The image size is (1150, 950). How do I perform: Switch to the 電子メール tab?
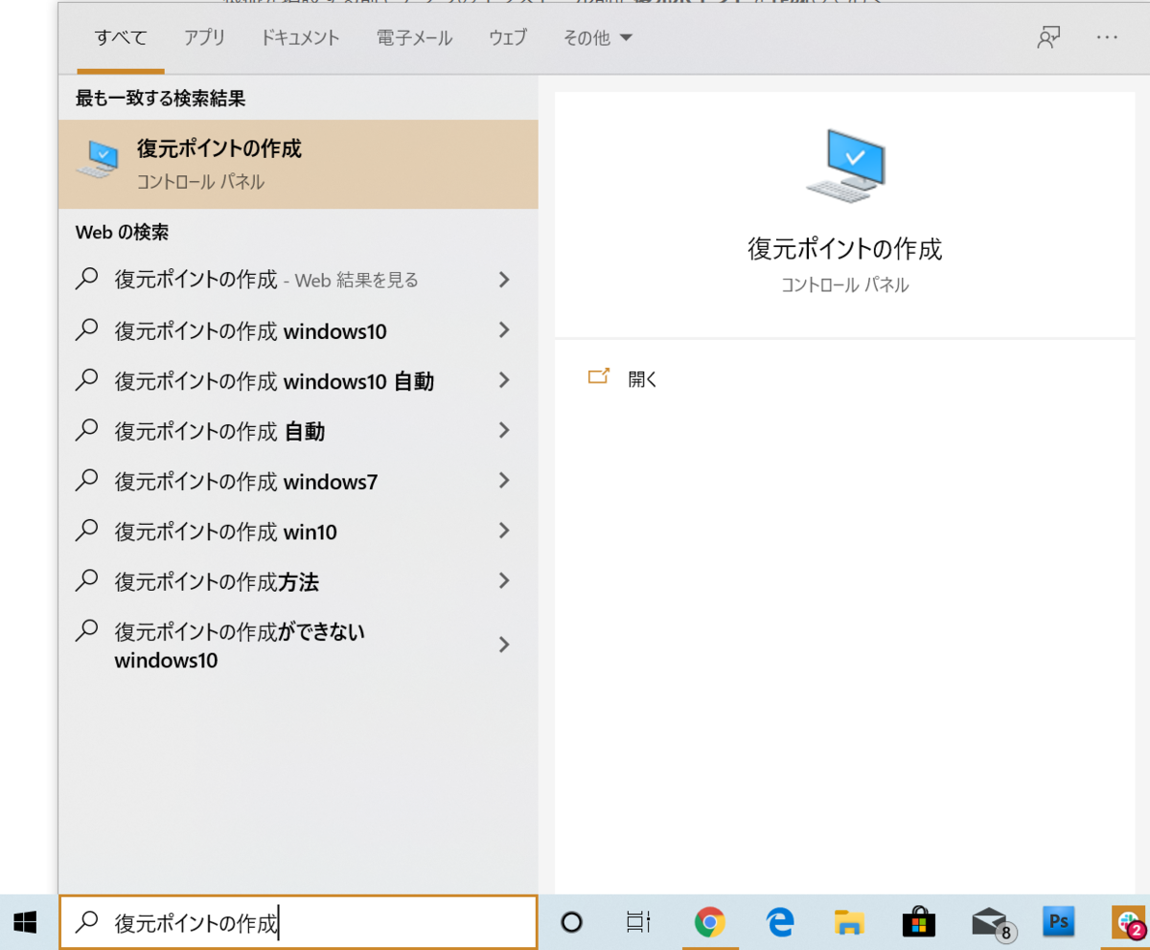[x=414, y=38]
